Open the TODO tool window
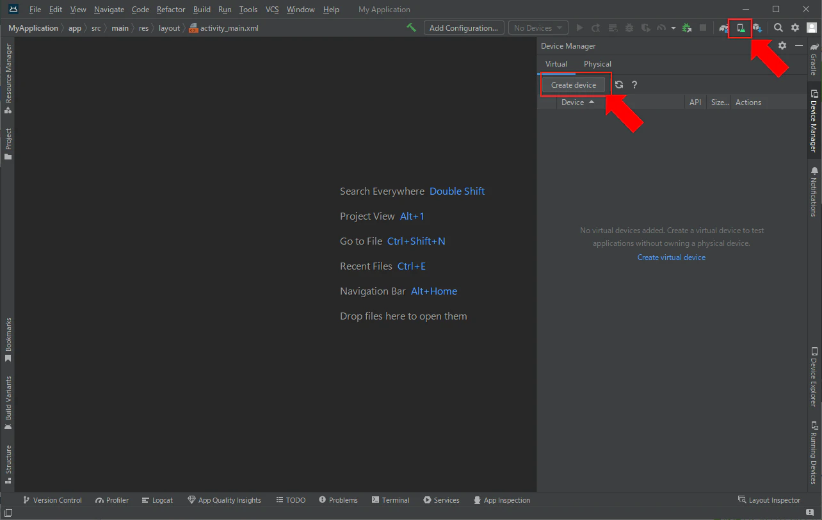 pyautogui.click(x=291, y=500)
